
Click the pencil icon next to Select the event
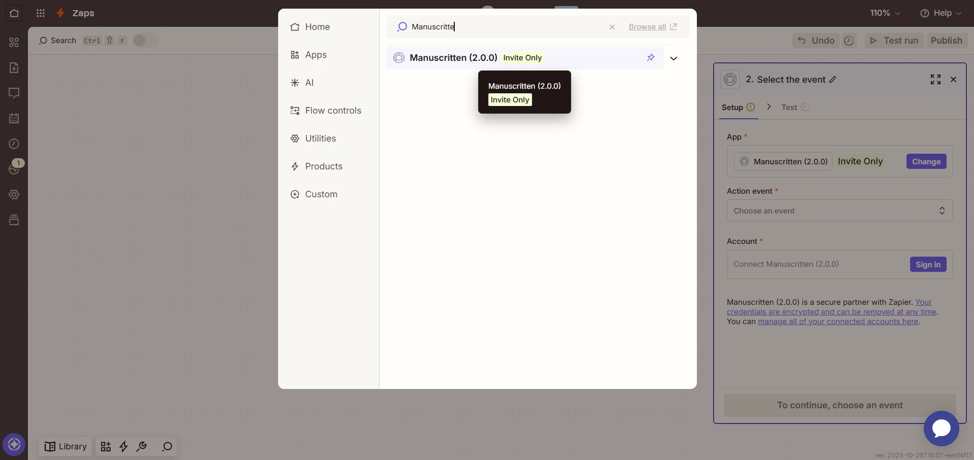833,80
